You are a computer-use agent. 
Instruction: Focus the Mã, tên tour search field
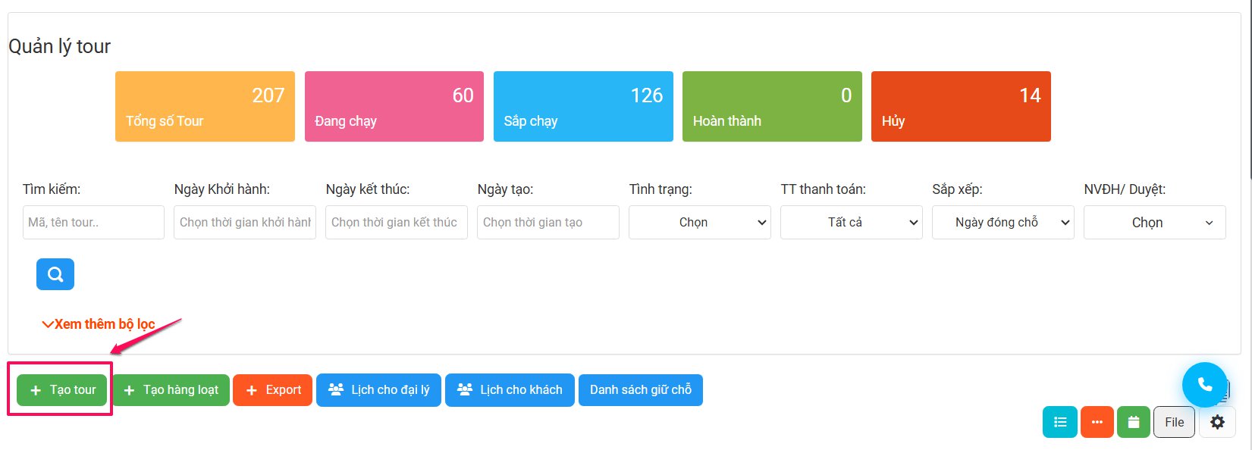(x=93, y=223)
